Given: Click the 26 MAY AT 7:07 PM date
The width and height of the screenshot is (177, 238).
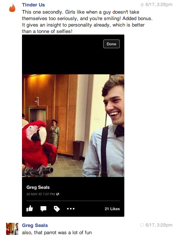Looking at the screenshot, I should point(41,194).
